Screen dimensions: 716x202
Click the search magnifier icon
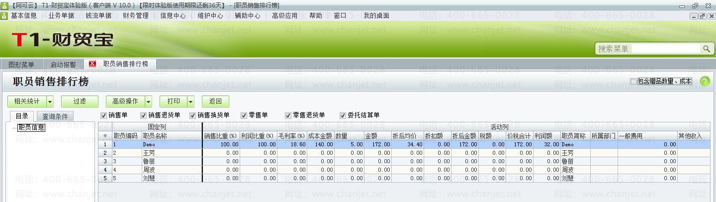pos(706,49)
